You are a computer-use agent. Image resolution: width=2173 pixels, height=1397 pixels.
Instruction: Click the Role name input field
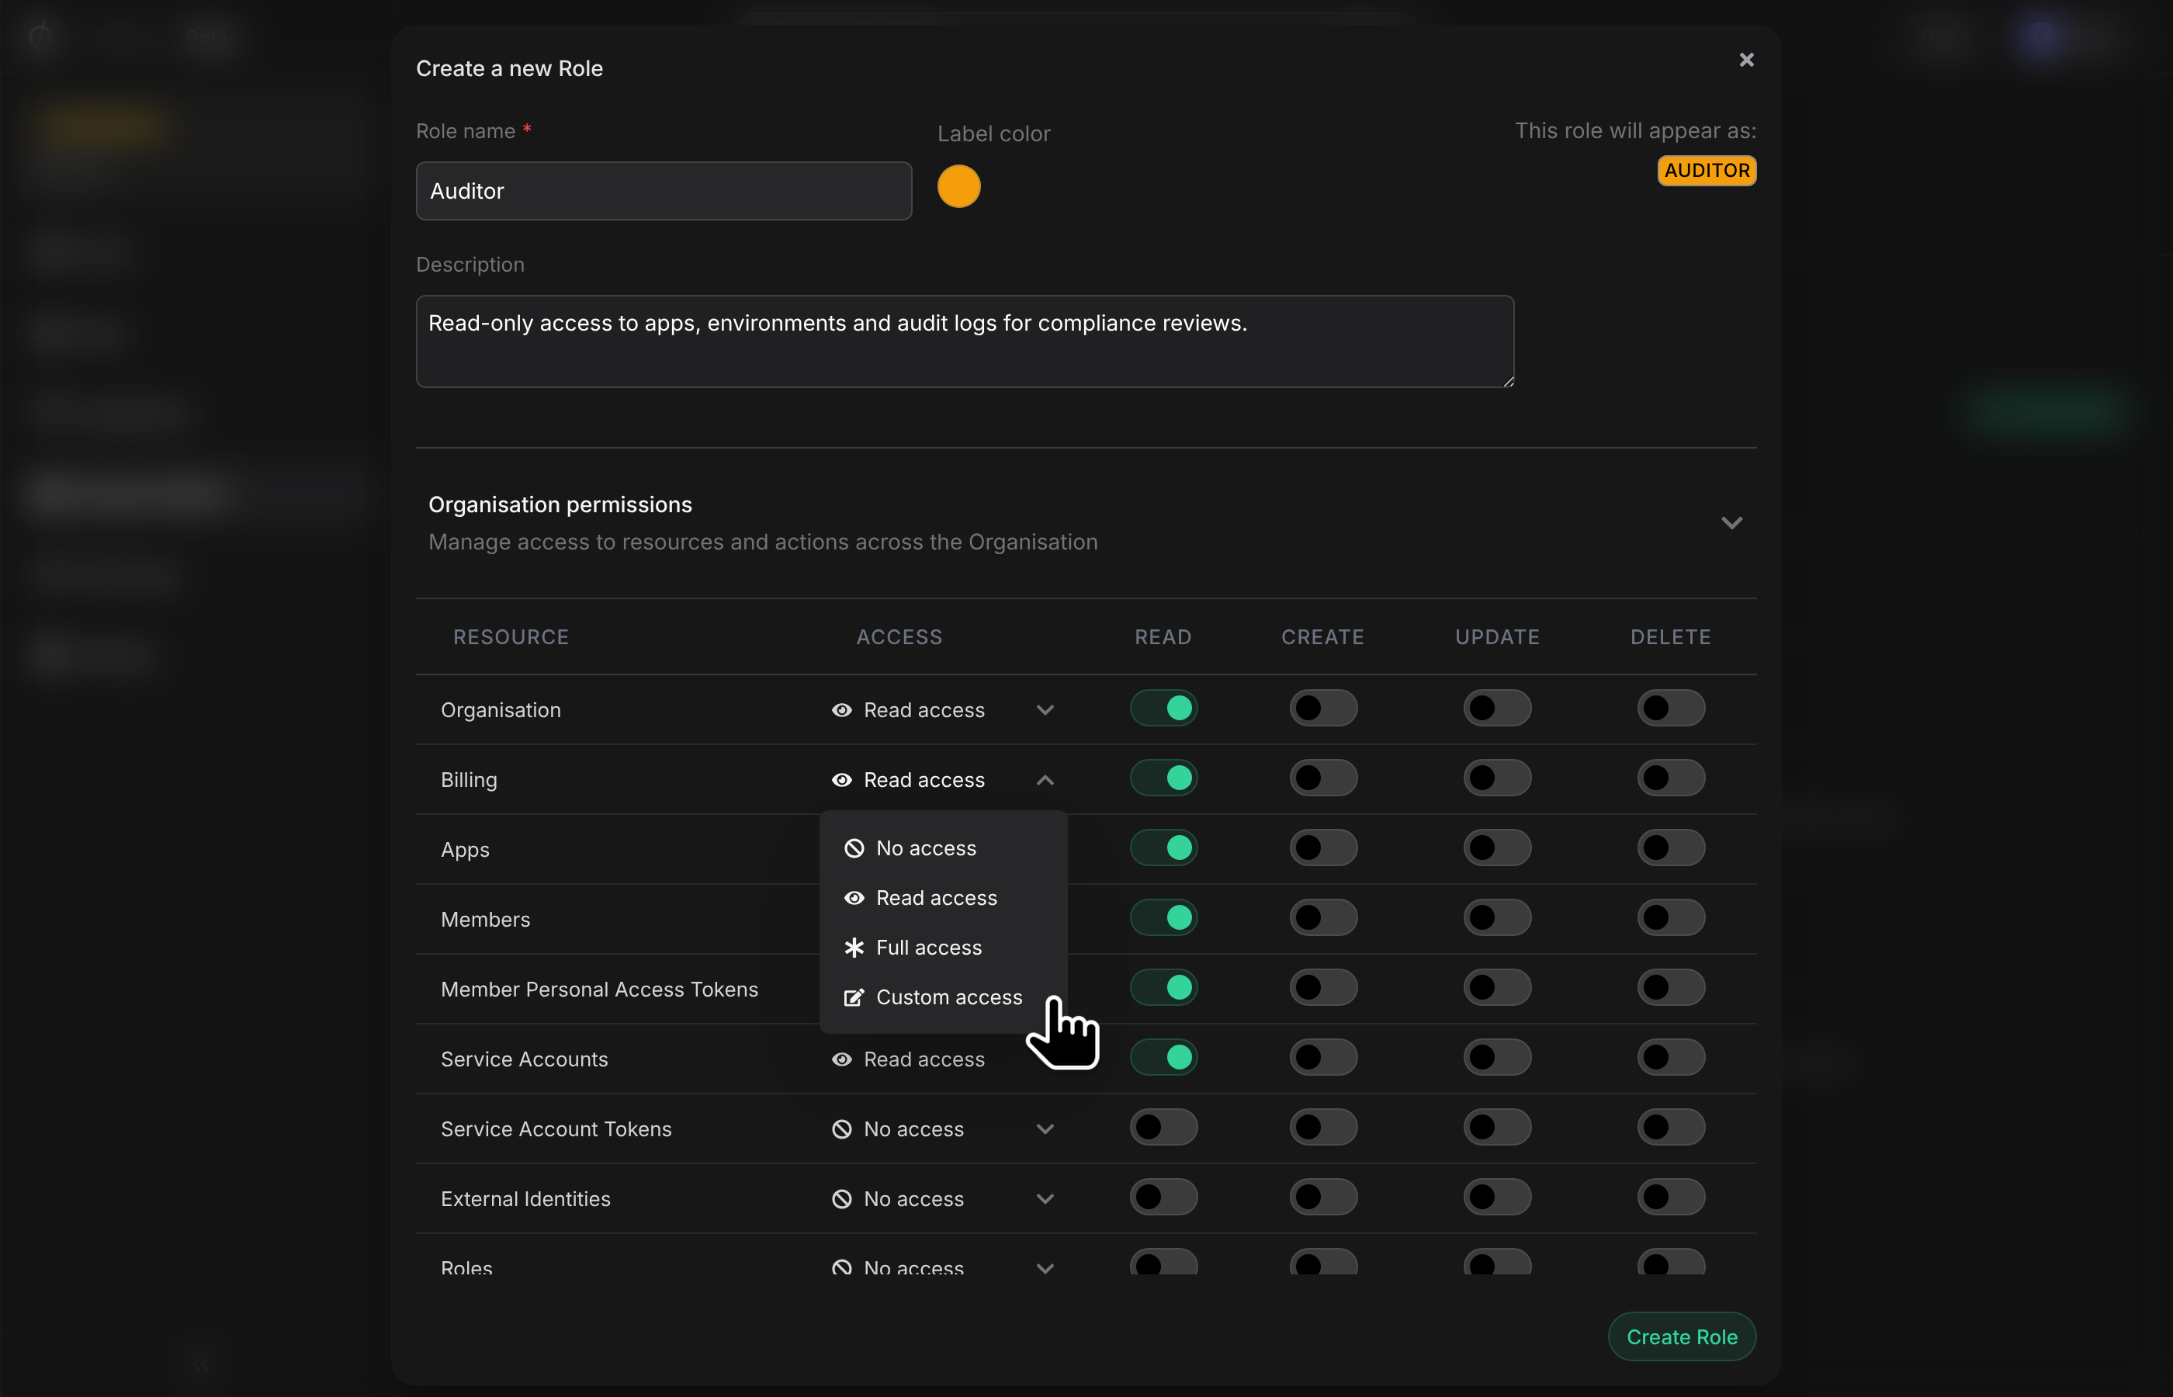pyautogui.click(x=664, y=190)
